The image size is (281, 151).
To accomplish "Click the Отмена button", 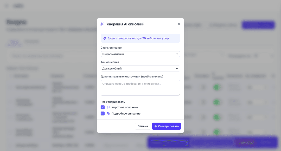I will tap(143, 126).
